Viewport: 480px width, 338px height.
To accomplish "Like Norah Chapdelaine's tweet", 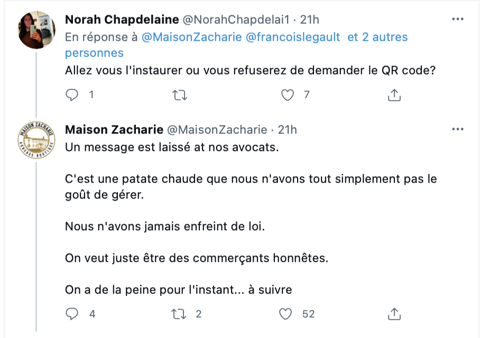I will tap(287, 95).
